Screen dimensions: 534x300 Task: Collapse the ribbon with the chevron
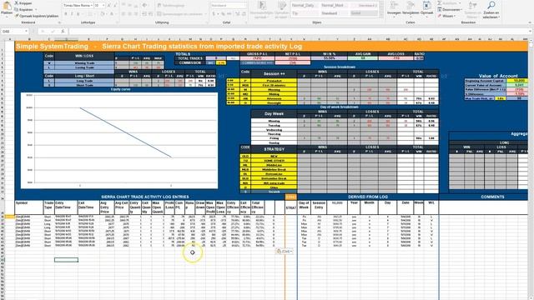(530, 22)
